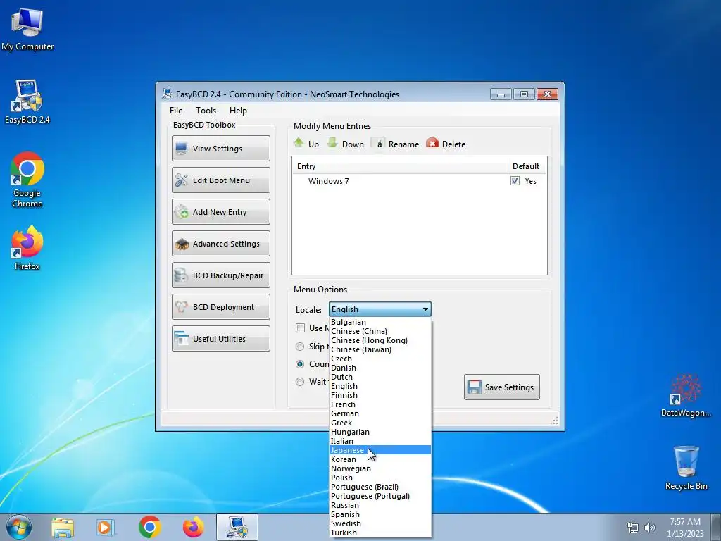Select Korean in the locale list

click(x=380, y=459)
